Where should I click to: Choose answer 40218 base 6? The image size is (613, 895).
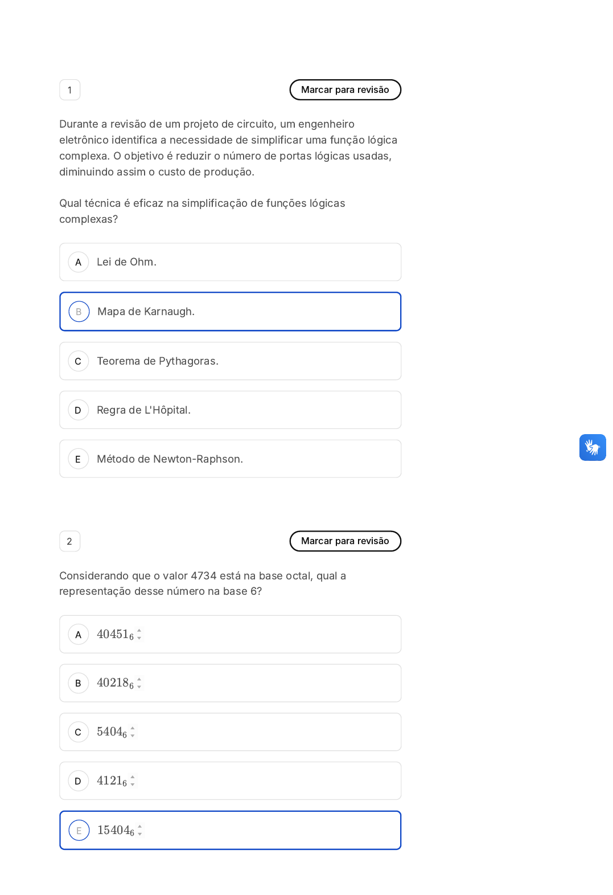pyautogui.click(x=230, y=683)
